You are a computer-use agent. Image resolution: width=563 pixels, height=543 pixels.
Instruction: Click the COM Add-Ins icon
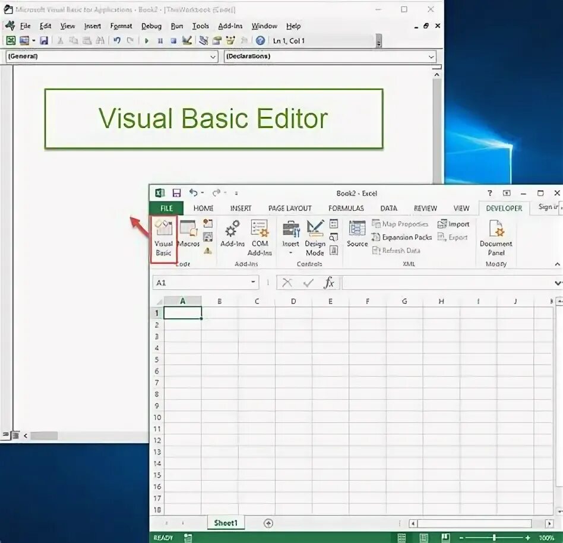(260, 236)
